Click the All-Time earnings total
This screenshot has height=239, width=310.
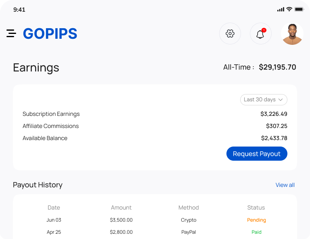(x=277, y=67)
